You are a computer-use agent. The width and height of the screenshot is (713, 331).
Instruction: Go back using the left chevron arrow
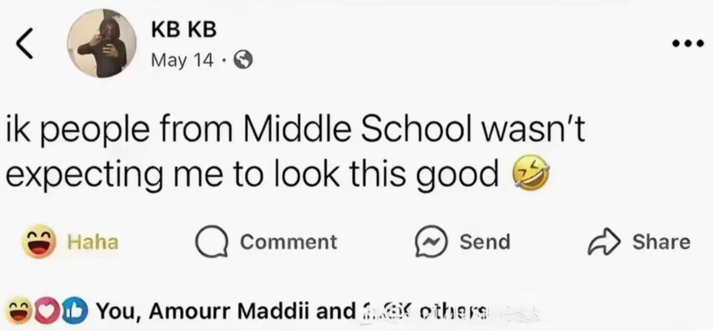[24, 44]
